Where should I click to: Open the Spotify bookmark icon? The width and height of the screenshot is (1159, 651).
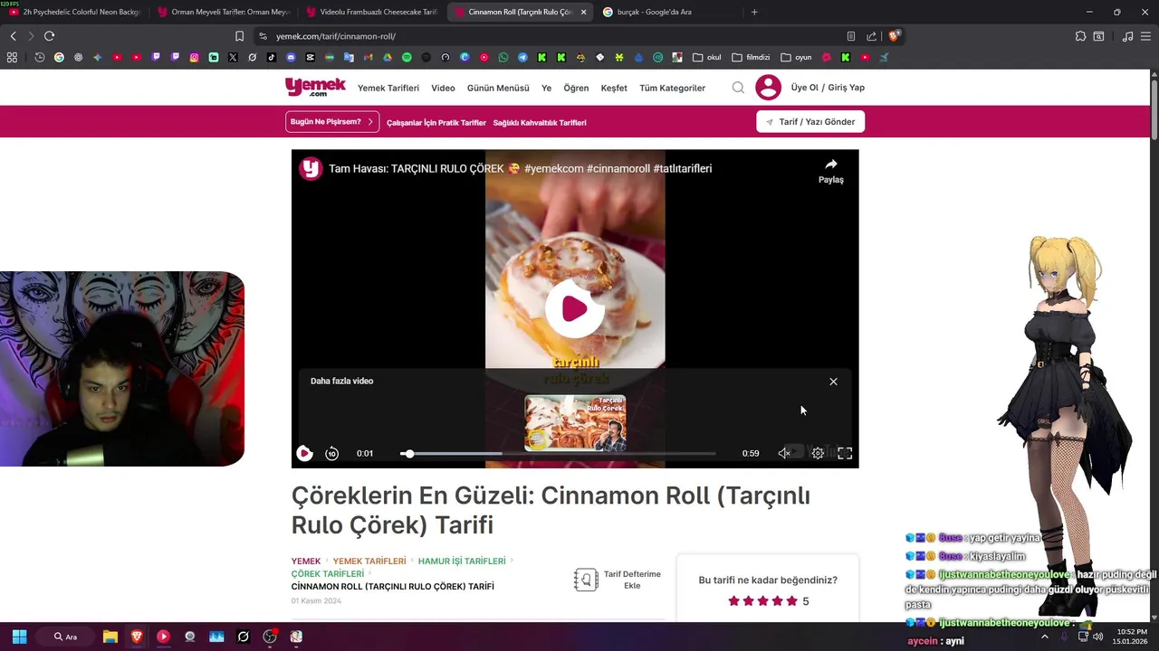[x=407, y=57]
